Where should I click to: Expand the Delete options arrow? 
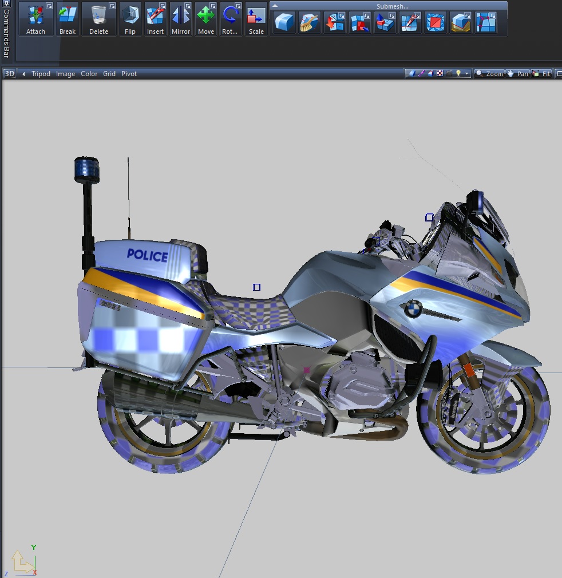click(x=112, y=6)
